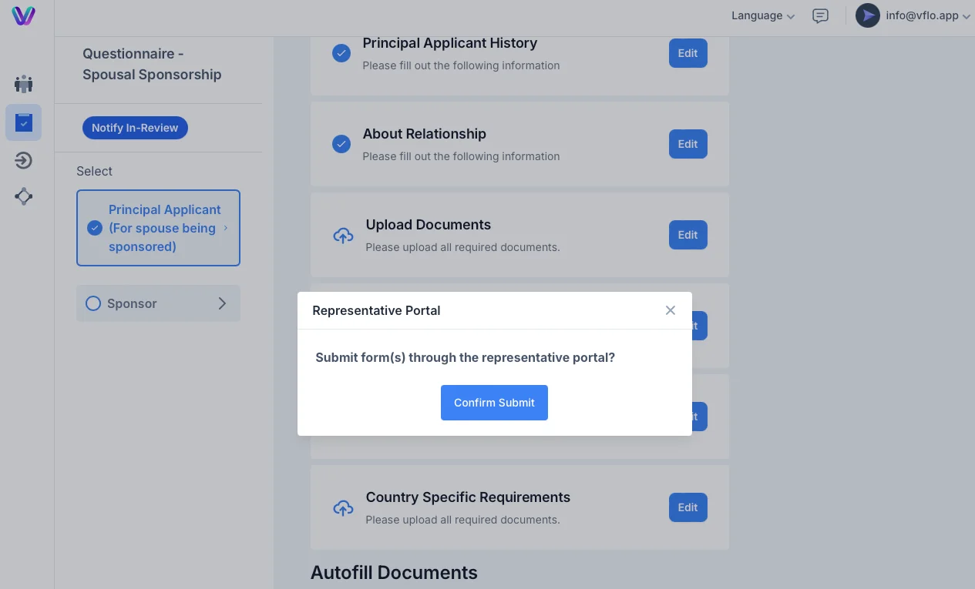Screen dimensions: 975x589
Task: Click the submit form(s) question text
Action: click(x=466, y=358)
